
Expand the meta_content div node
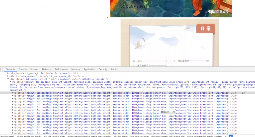pyautogui.click(x=8, y=76)
